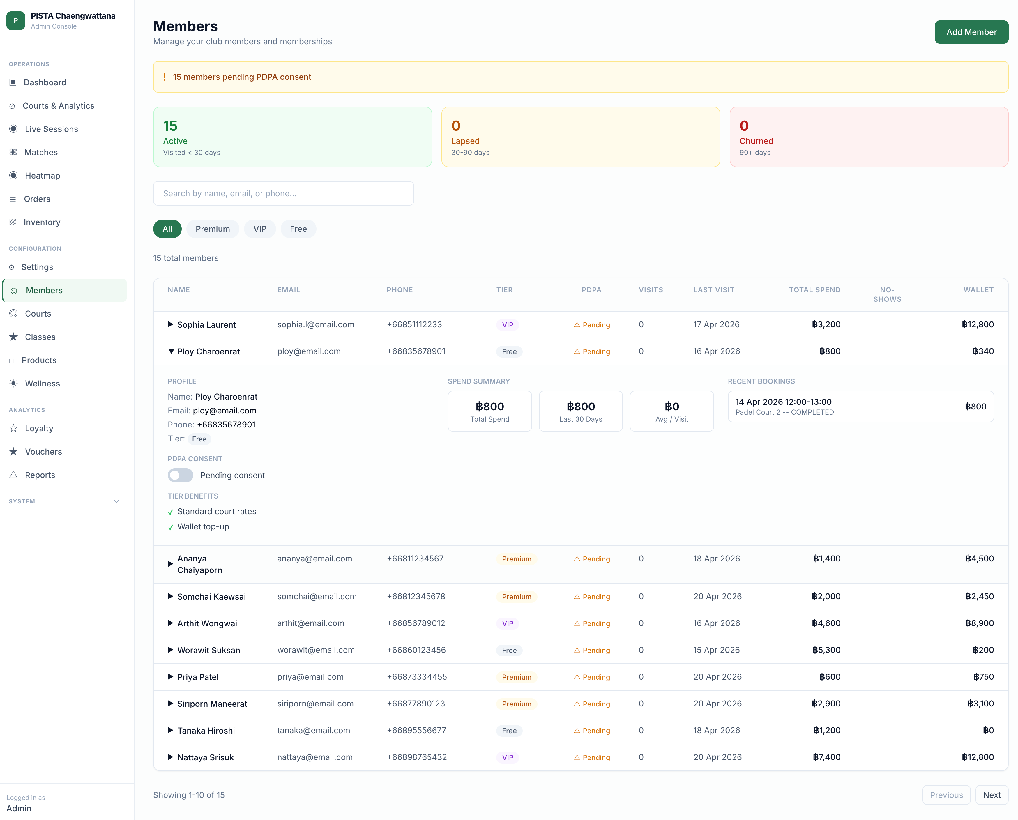The width and height of the screenshot is (1018, 820).
Task: Focus the member search field
Action: pyautogui.click(x=283, y=194)
